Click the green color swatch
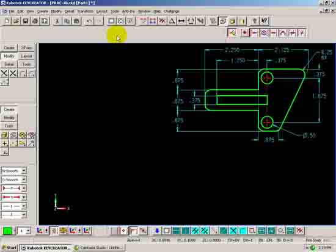 click(x=7, y=231)
